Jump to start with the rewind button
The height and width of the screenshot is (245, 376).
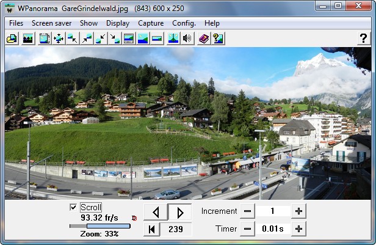point(152,229)
